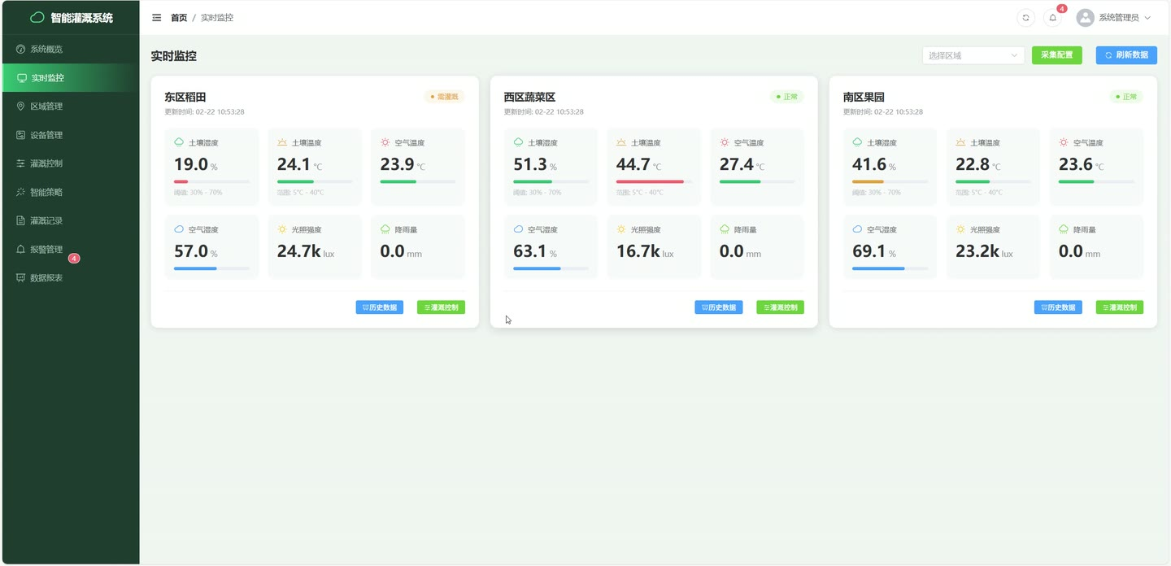Click the 空气温度 icon in 西区蔬菜区 card
The image size is (1171, 566).
click(725, 142)
